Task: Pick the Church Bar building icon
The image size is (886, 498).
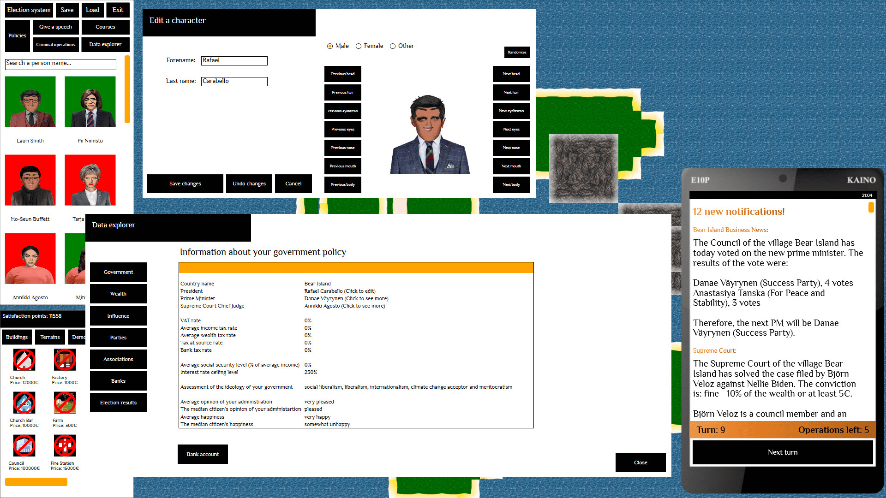Action: tap(24, 403)
